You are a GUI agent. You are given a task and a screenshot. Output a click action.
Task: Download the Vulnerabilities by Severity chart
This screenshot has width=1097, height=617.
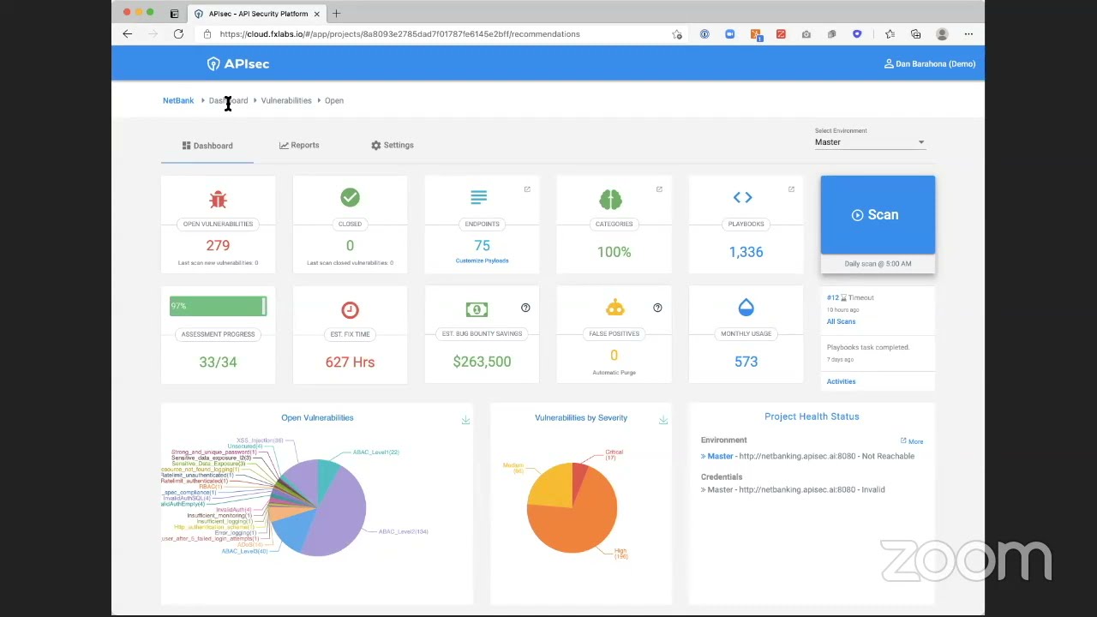pos(663,420)
